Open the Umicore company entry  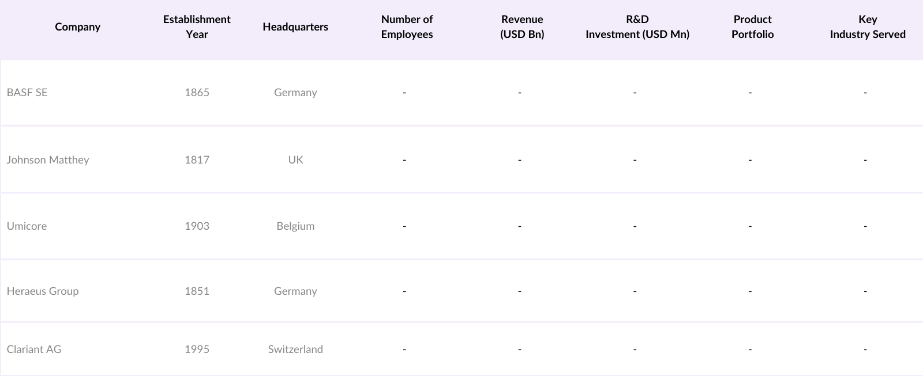click(x=27, y=226)
